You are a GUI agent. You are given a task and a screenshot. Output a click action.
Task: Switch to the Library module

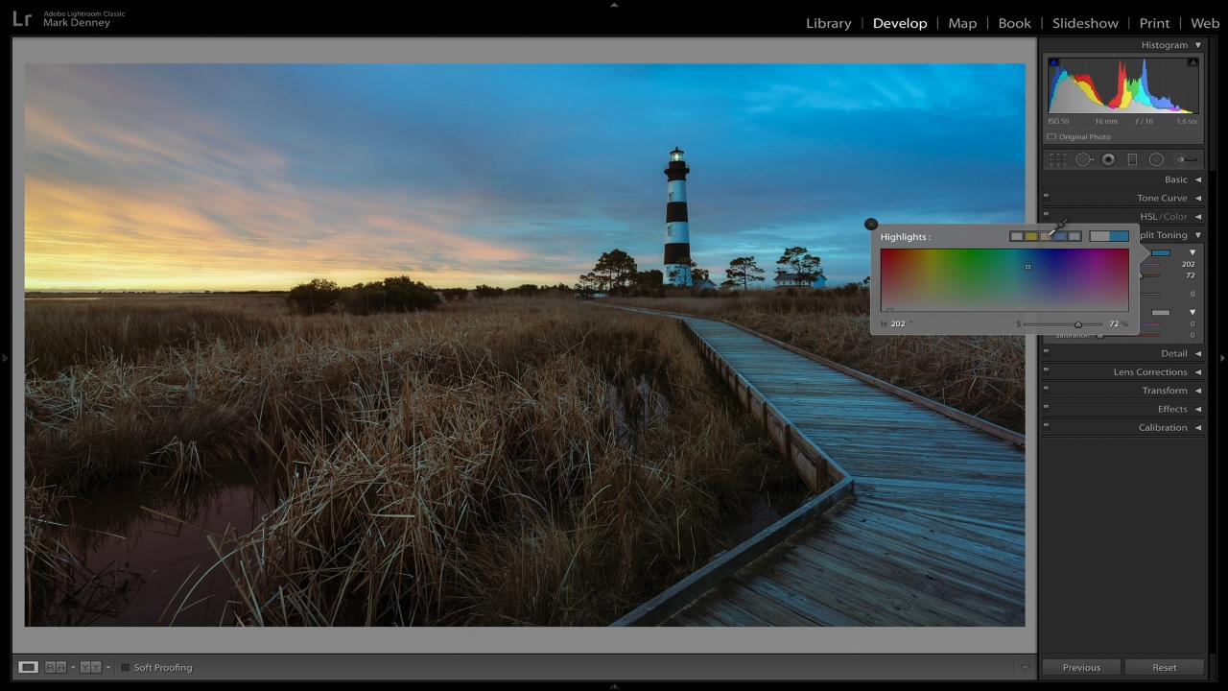tap(827, 23)
